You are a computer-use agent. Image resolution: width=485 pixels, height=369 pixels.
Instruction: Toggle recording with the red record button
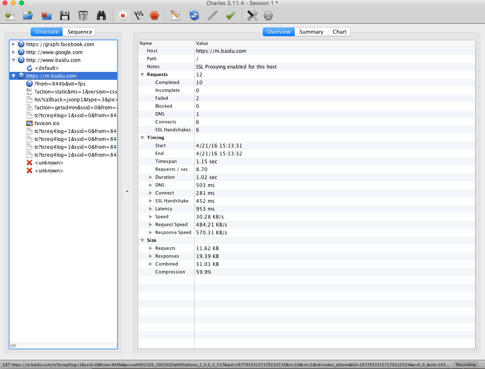point(123,15)
